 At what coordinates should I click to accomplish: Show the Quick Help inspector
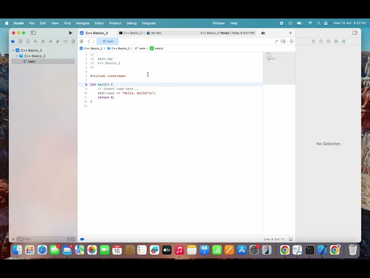pyautogui.click(x=328, y=41)
